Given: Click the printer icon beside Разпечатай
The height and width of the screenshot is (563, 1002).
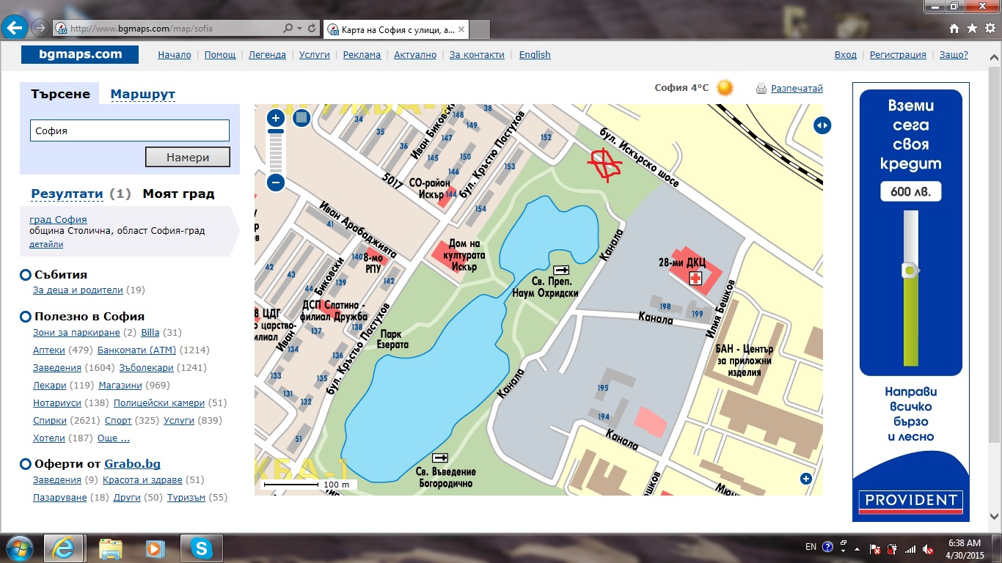Looking at the screenshot, I should pyautogui.click(x=761, y=89).
